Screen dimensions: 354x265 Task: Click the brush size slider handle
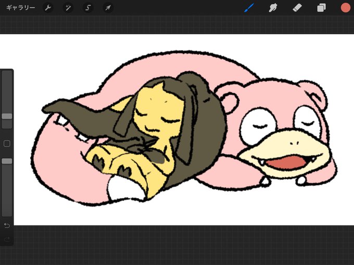pyautogui.click(x=7, y=116)
